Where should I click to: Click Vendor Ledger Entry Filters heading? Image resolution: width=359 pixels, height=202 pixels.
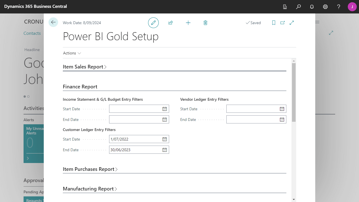204,99
